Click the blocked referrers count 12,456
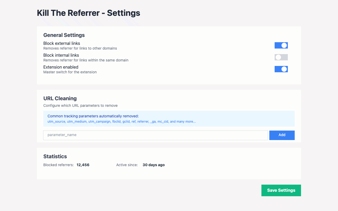This screenshot has height=211, width=338. 83,165
